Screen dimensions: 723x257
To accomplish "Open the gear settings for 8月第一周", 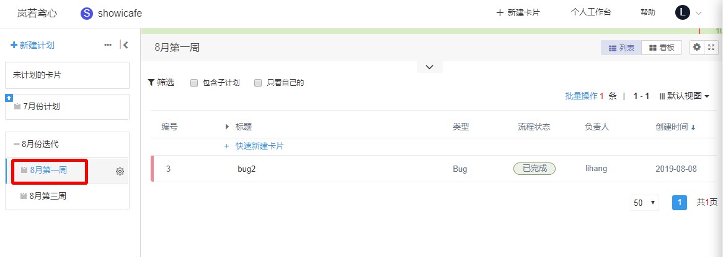I will point(120,171).
